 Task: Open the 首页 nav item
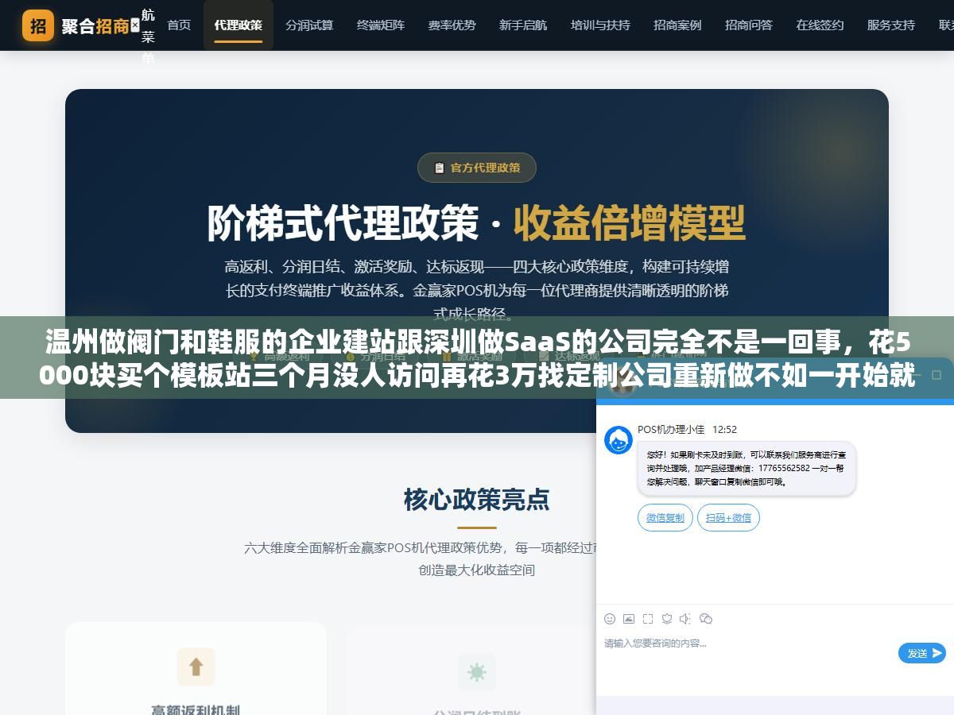tap(179, 25)
